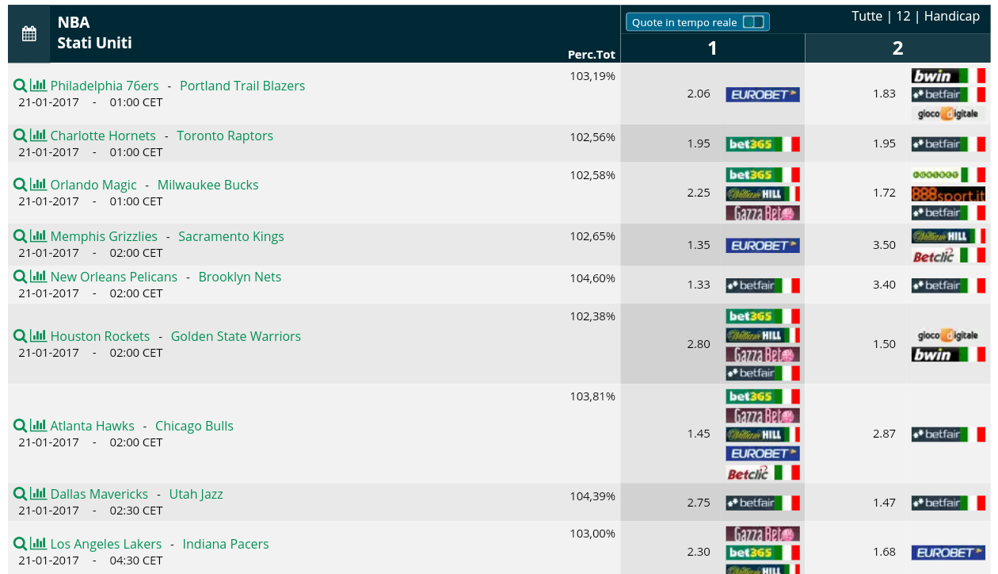Click GazzaBet logo in Houston Rockets row

pos(763,354)
